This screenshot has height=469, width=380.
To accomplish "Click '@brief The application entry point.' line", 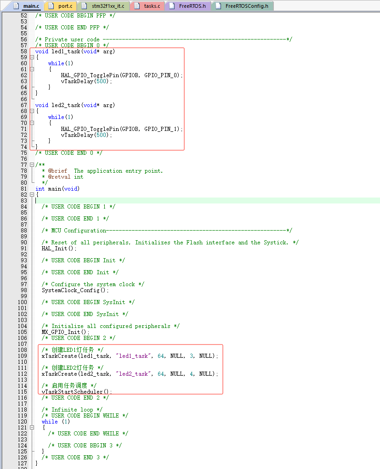I will click(102, 171).
